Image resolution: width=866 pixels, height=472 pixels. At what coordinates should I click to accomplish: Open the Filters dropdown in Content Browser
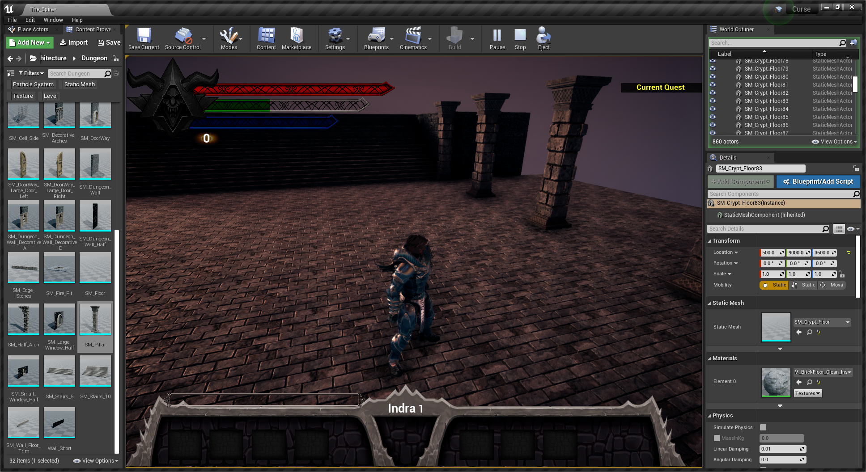click(31, 73)
